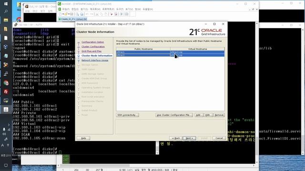Click Use Cluster Configuration File button
Screen dimensions: 305x171
tap(174, 115)
